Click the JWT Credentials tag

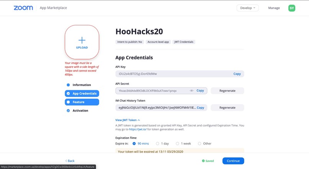click(184, 42)
